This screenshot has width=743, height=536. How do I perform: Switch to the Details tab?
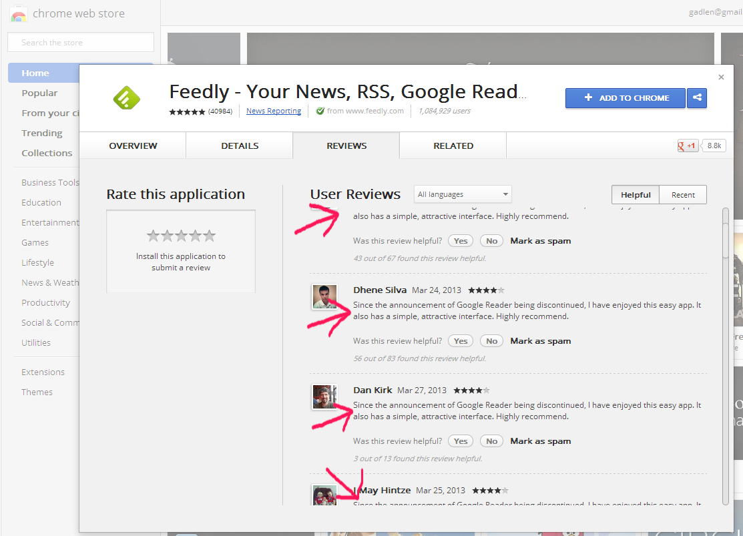(240, 146)
